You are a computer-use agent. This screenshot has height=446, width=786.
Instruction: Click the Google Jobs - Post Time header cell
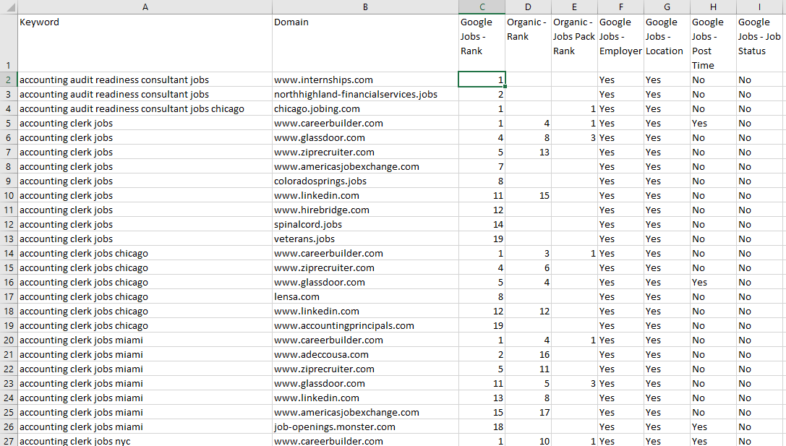pos(713,43)
